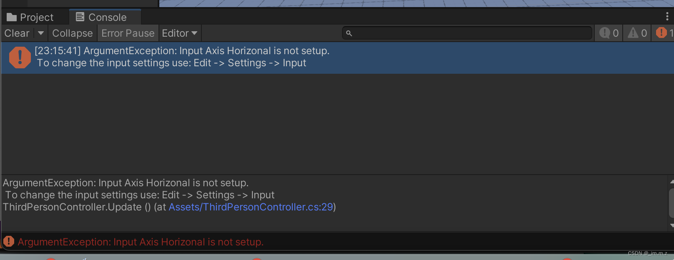The image size is (674, 260).
Task: Toggle Error Pause in the console
Action: pos(128,33)
